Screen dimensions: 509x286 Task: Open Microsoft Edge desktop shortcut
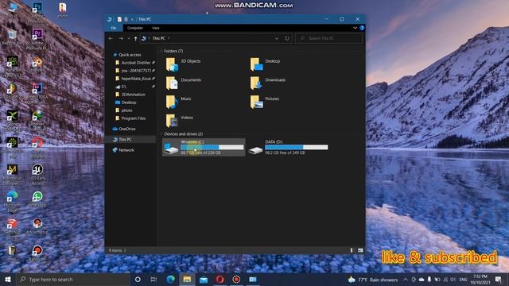point(13,201)
